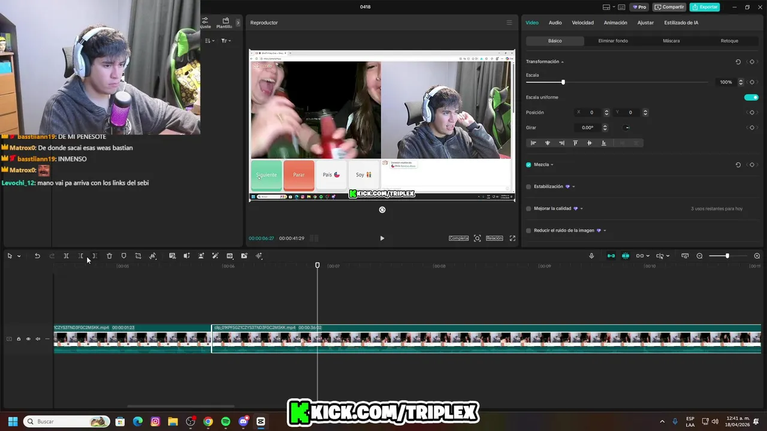
Task: Toggle auto snapping in timeline
Action: 625,256
